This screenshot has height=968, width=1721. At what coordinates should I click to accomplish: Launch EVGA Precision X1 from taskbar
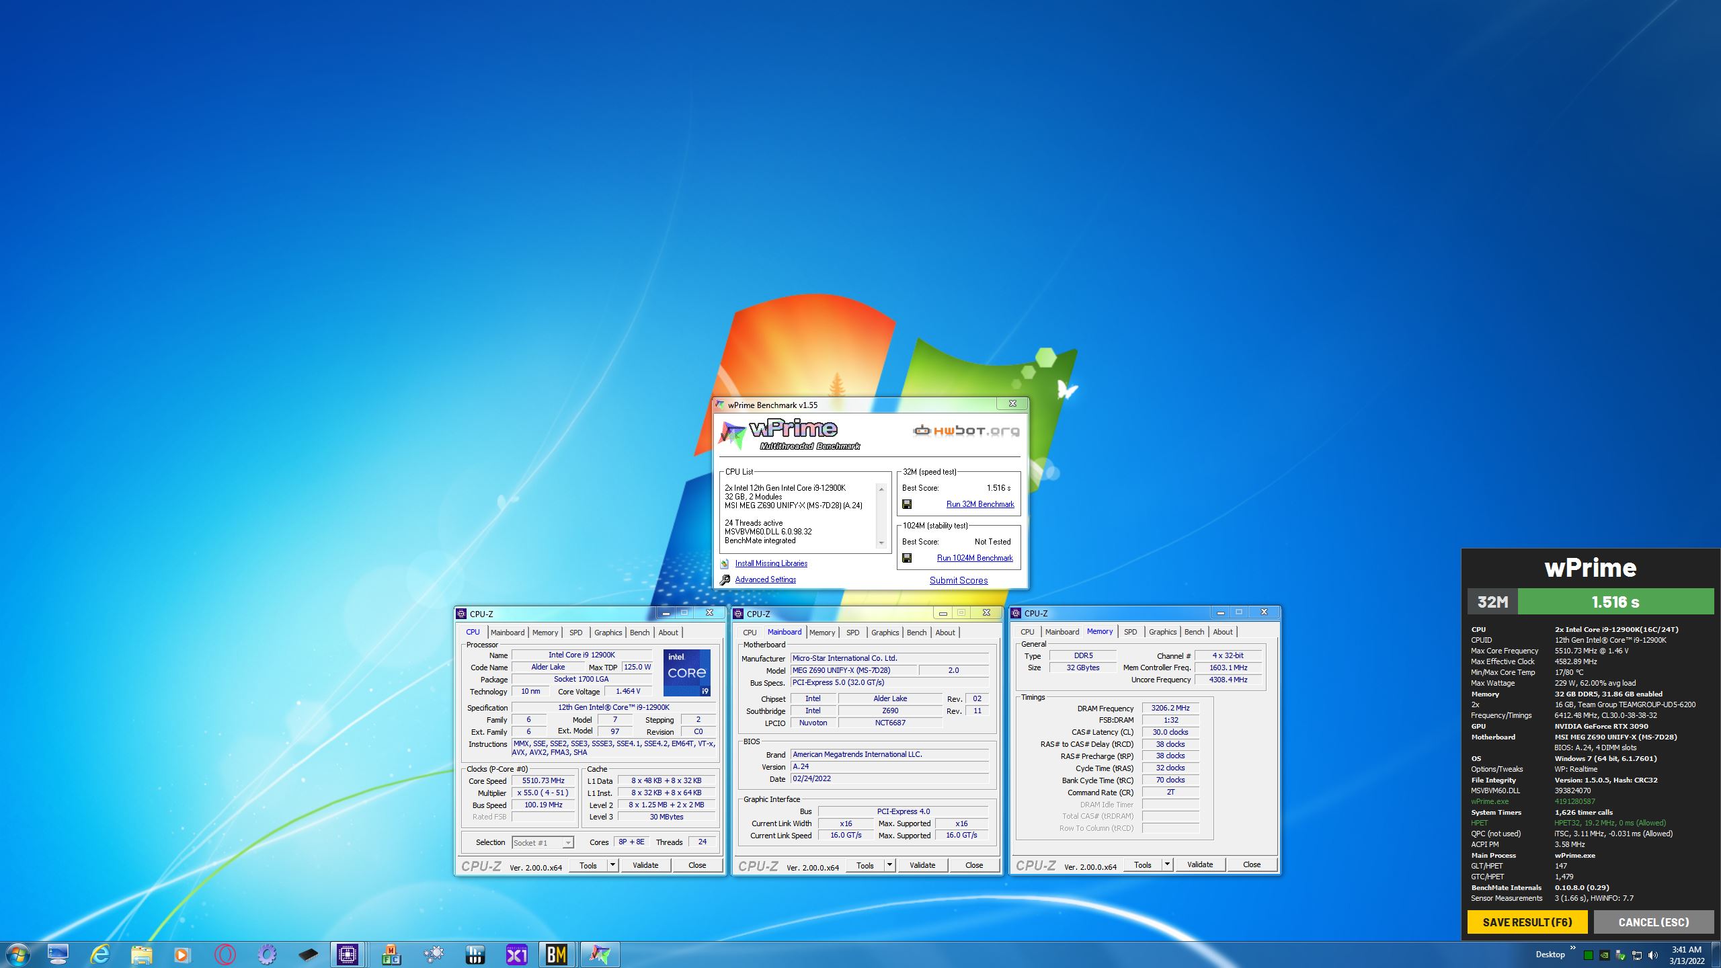point(516,955)
